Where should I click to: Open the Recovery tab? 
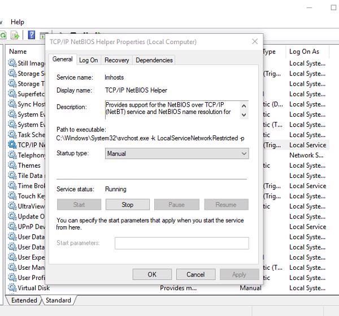click(x=116, y=60)
